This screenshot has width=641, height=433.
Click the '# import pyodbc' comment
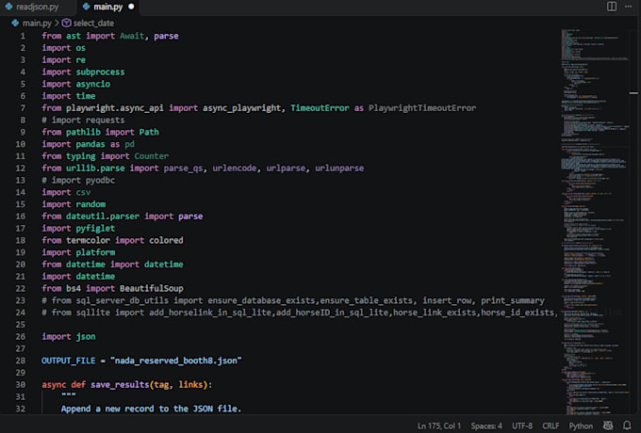[x=78, y=181]
